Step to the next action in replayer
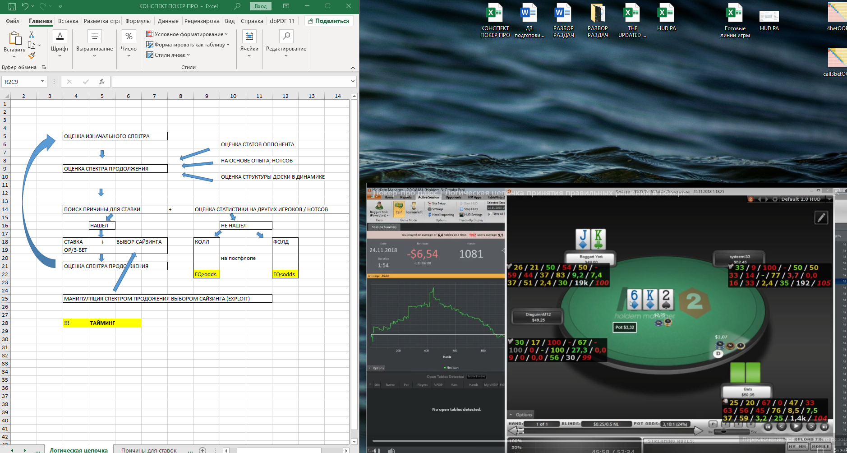The height and width of the screenshot is (453, 847). tap(811, 426)
